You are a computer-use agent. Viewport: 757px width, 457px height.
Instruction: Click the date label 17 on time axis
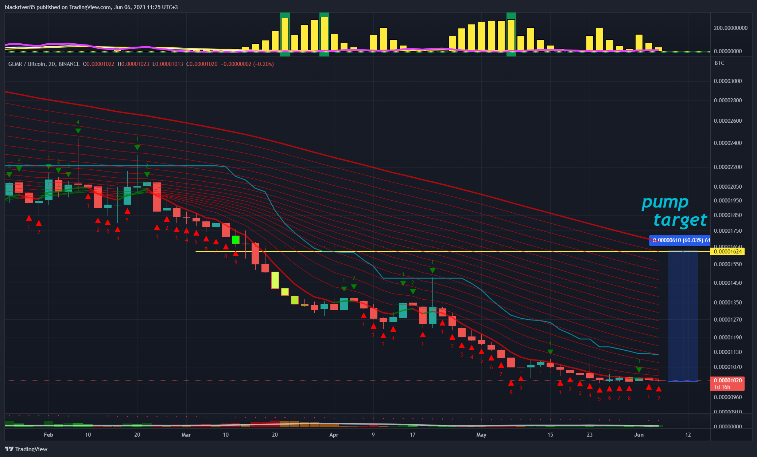point(413,435)
